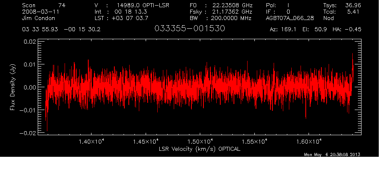The height and width of the screenshot is (196, 386).
Task: Click the El: 50.9 value
Action: (x=315, y=30)
